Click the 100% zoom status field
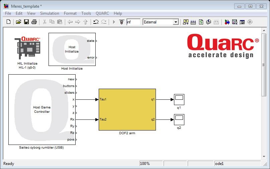The height and width of the screenshot is (169, 270). click(x=151, y=164)
